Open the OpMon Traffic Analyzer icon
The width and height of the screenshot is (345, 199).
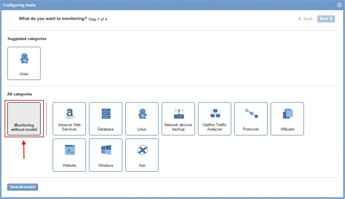click(214, 113)
